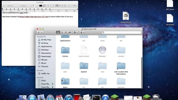This screenshot has width=178, height=100.
Task: Click the mikesel.info link in TextEdit
Action: pyautogui.click(x=26, y=17)
